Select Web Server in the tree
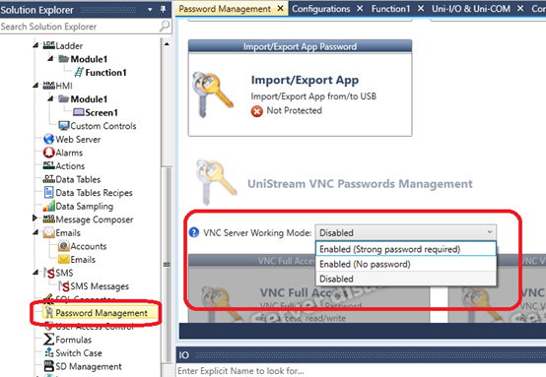Screen dimensions: 546x377 coord(78,139)
